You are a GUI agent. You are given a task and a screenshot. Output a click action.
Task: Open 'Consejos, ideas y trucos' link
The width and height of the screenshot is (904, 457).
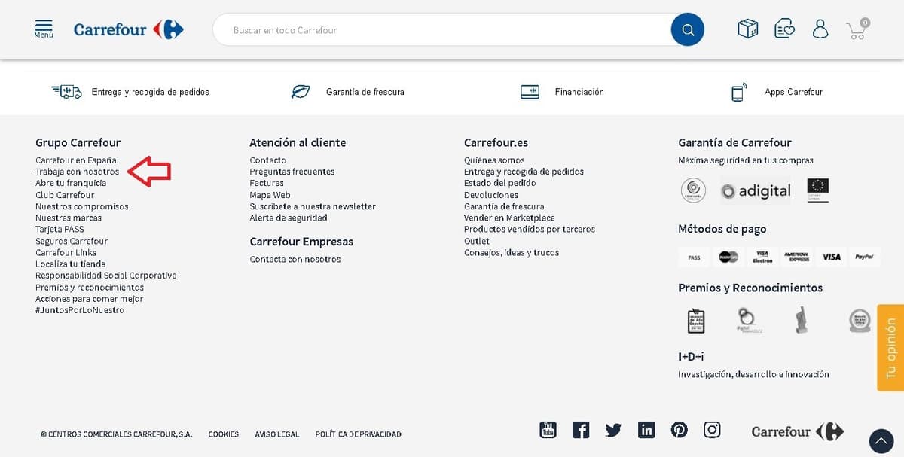[x=512, y=253]
